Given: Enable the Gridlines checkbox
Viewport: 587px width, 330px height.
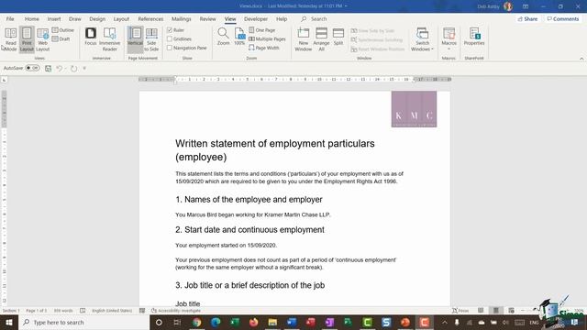Looking at the screenshot, I should 170,38.
